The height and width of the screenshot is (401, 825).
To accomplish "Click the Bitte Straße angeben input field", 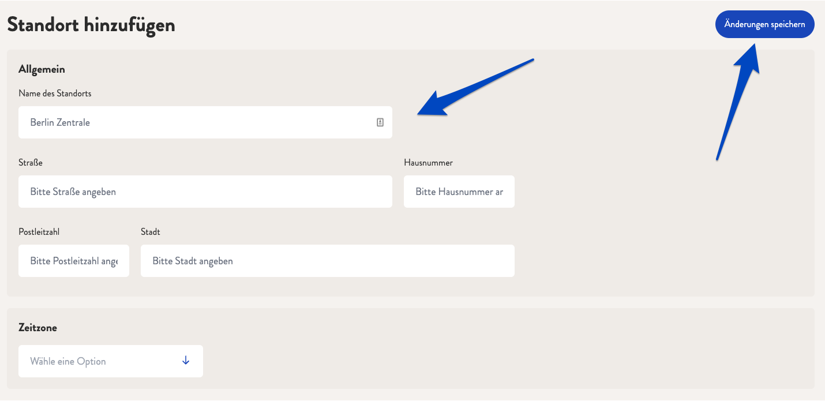I will pos(205,192).
